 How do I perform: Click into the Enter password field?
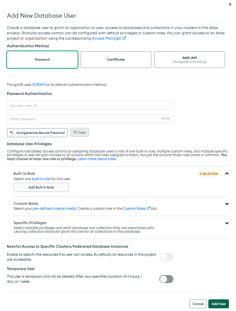[x=90, y=119]
